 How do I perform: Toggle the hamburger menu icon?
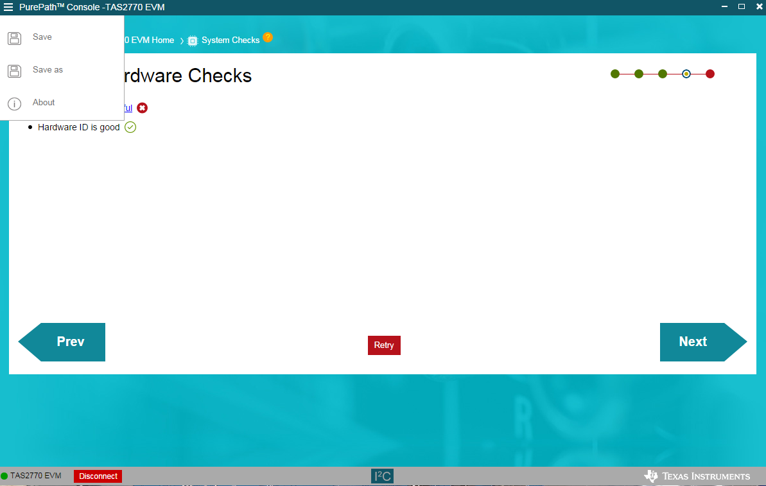(x=8, y=7)
